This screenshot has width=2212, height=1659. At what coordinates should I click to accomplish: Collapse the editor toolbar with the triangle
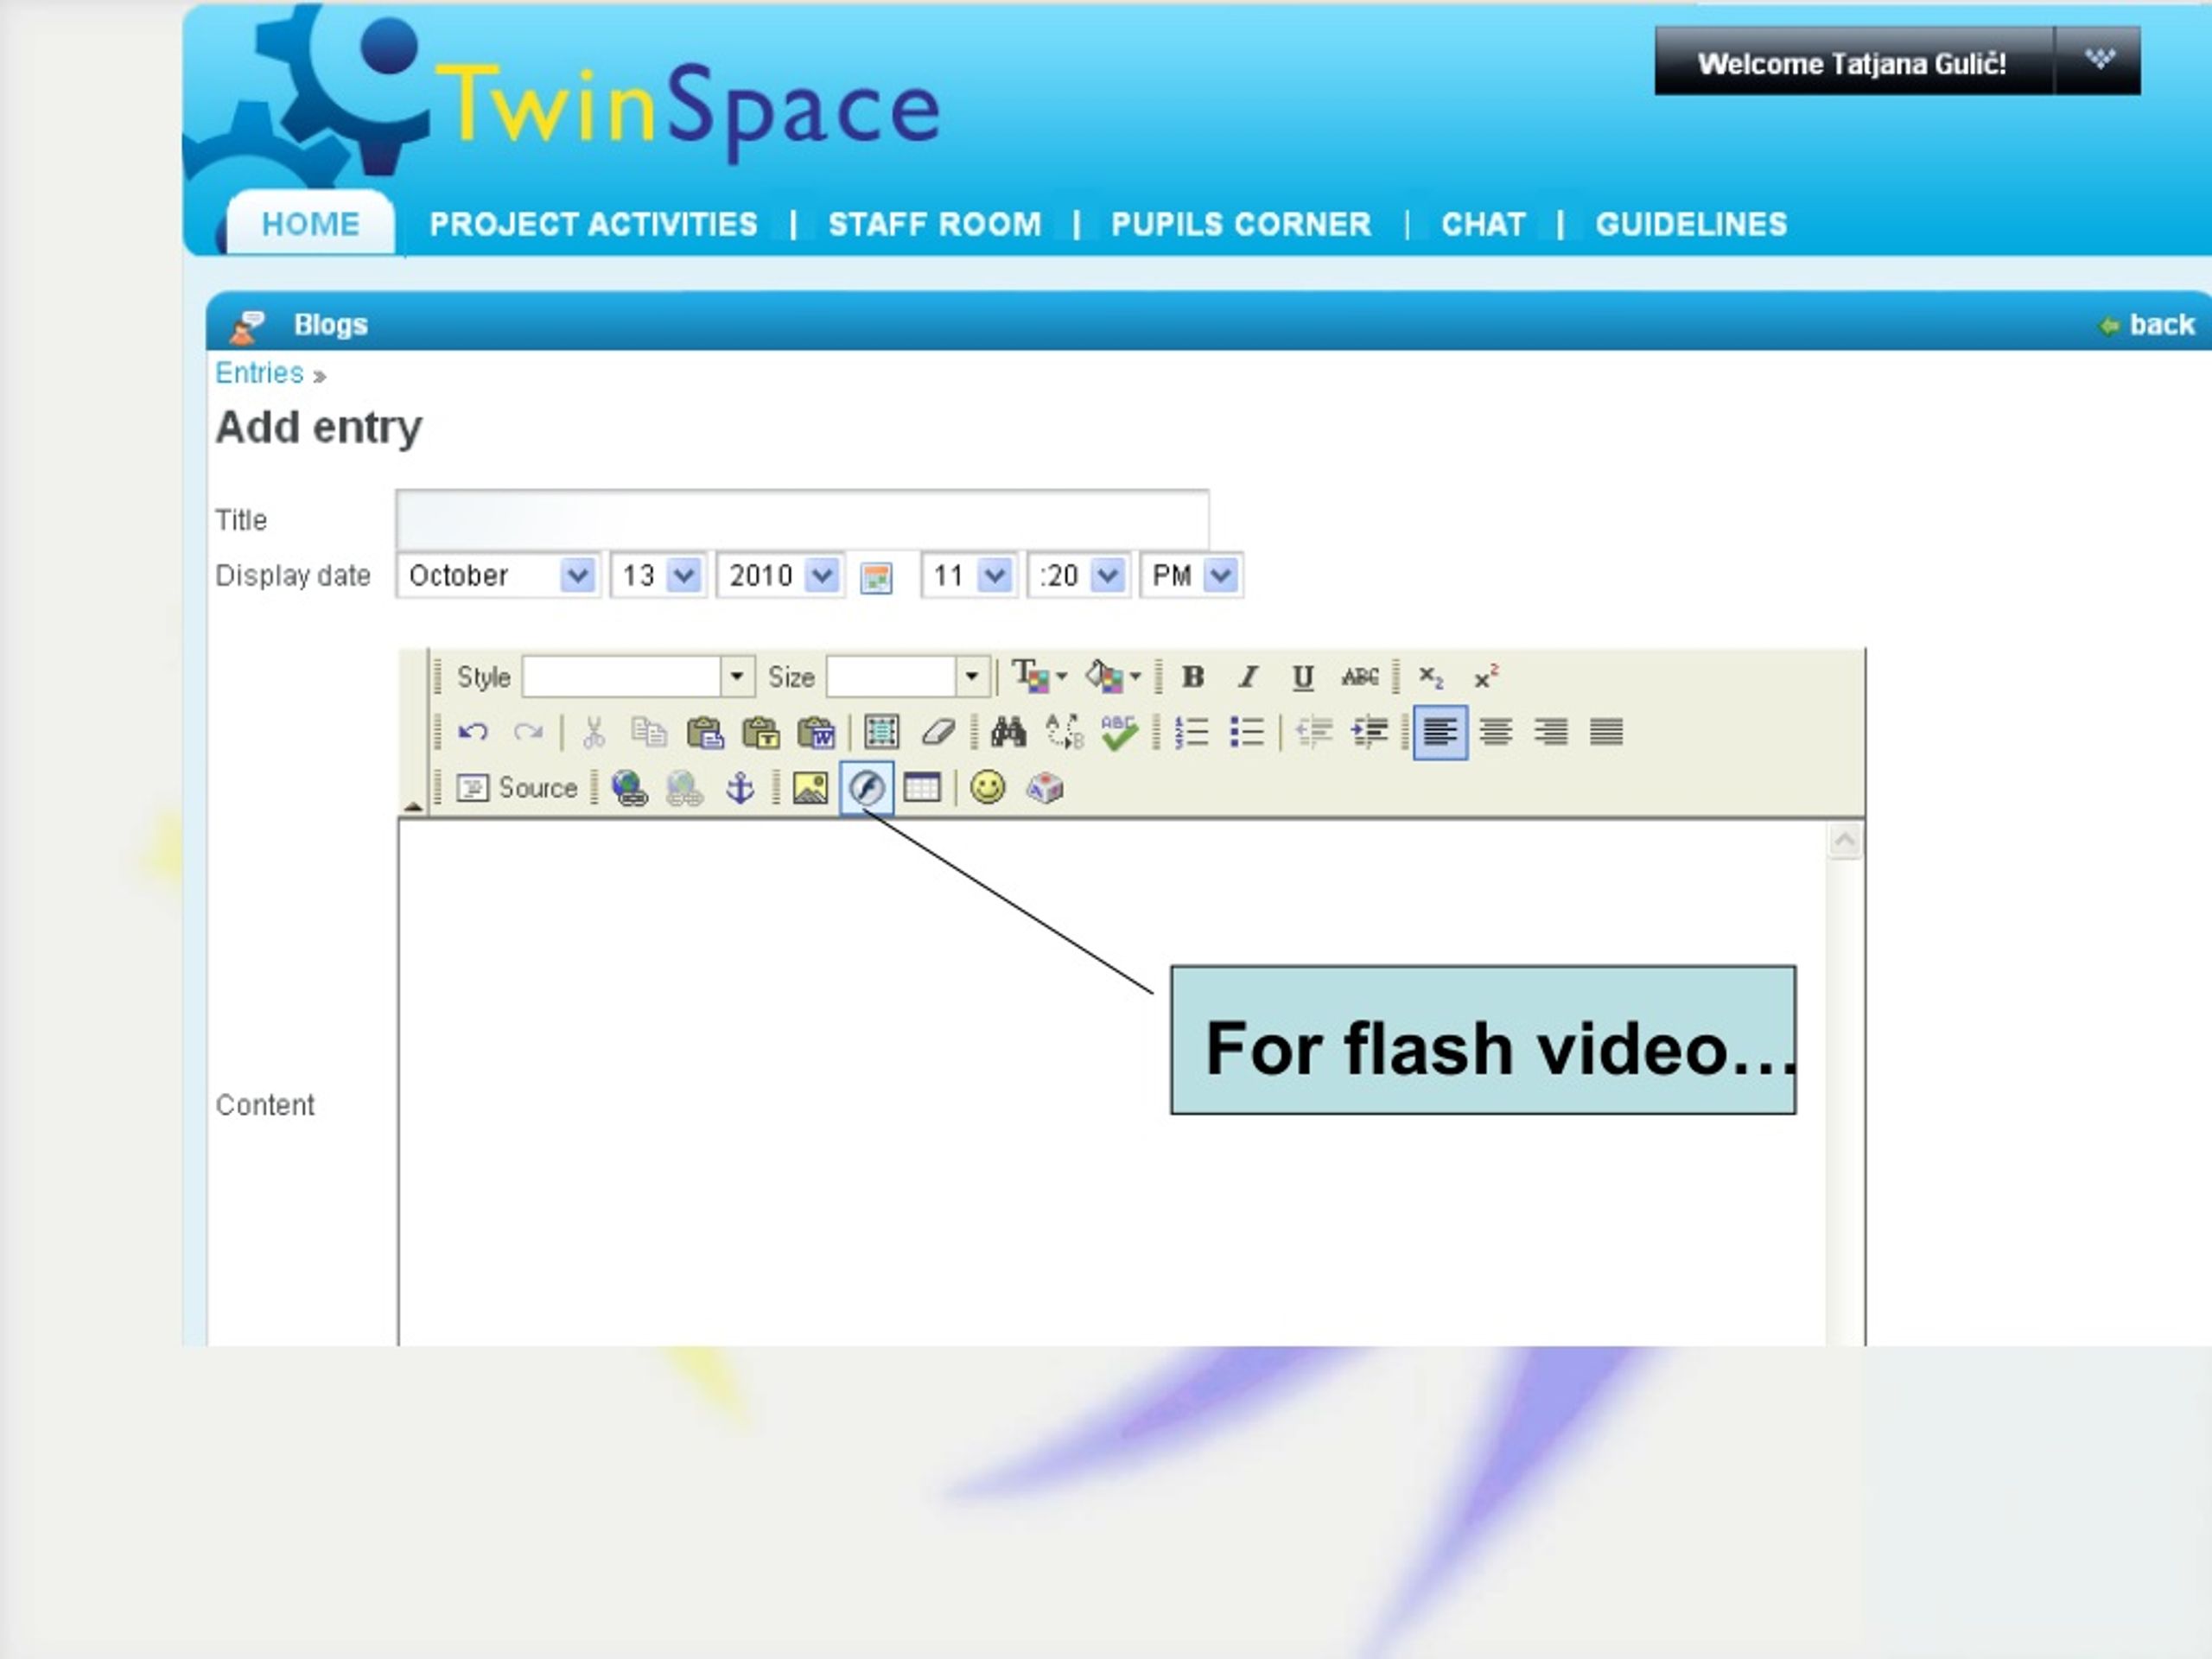[x=413, y=805]
